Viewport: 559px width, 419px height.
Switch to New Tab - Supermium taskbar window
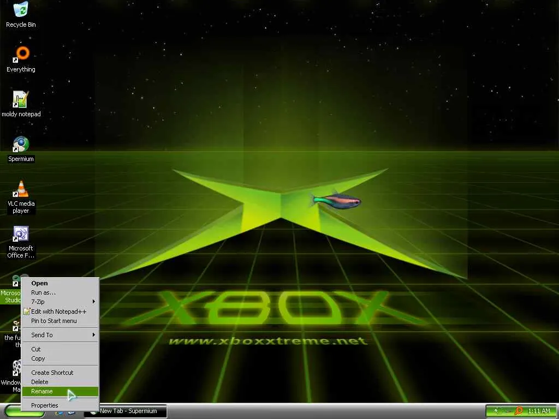(x=125, y=411)
